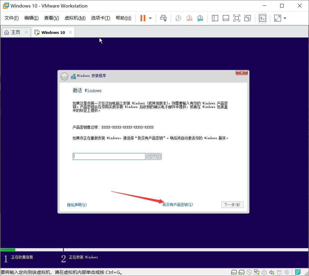Open the power options dropdown arrow
Image resolution: width=309 pixels, height=276 pixels.
coord(150,18)
